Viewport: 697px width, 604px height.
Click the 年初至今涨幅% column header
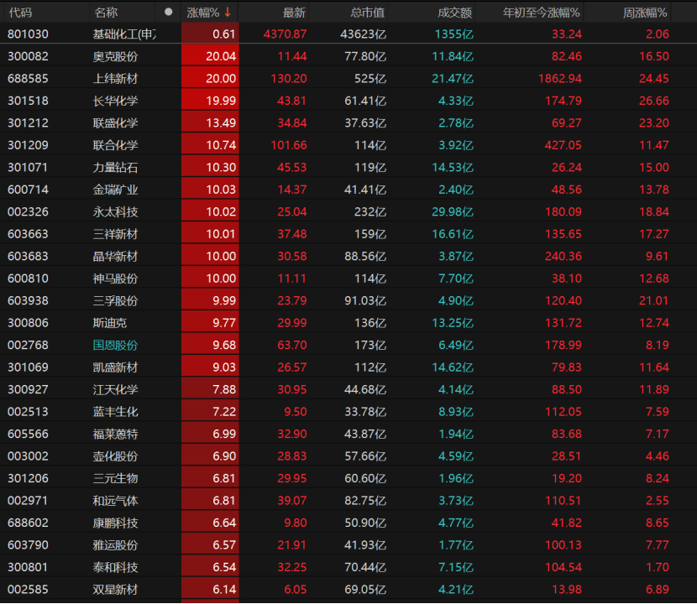541,13
